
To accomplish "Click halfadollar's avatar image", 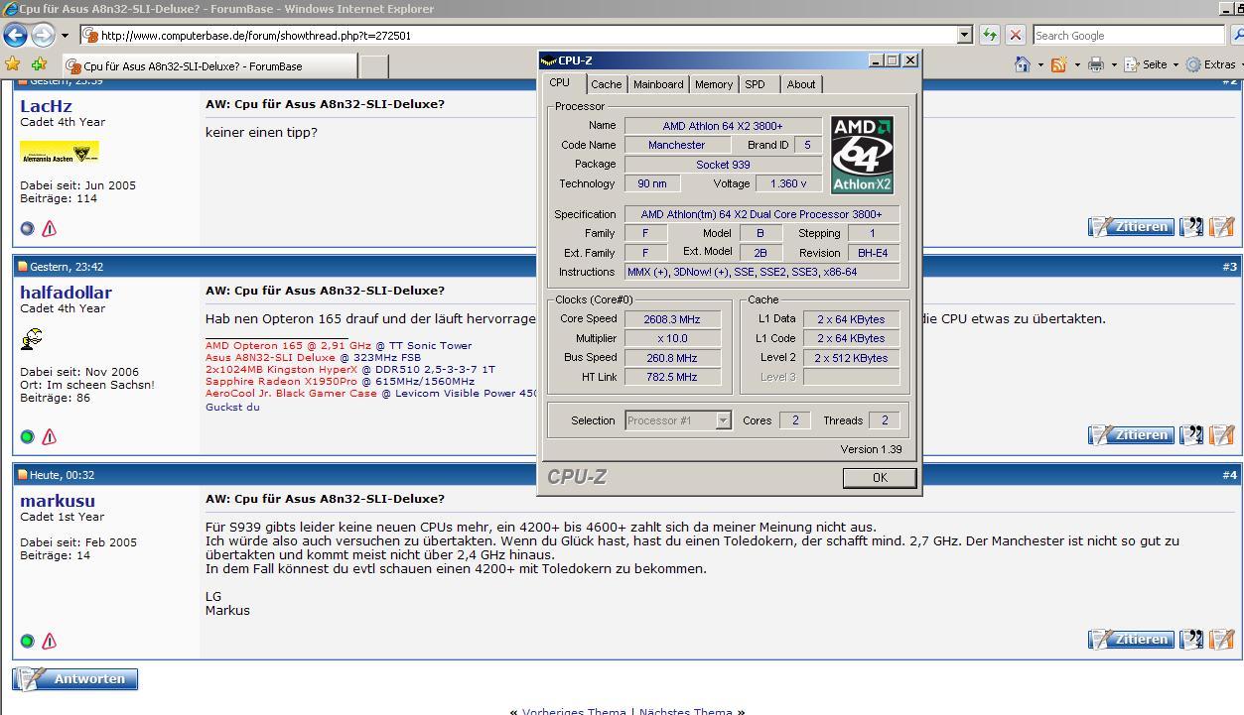I will 31,339.
